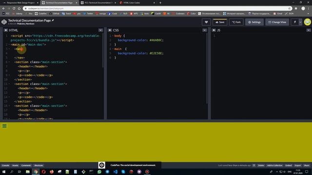The image size is (312, 175).
Task: Reload the page
Action: click(x=14, y=9)
